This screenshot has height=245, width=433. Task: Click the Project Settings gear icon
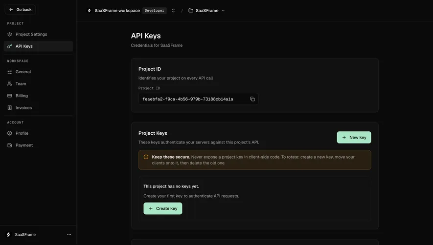click(x=10, y=34)
